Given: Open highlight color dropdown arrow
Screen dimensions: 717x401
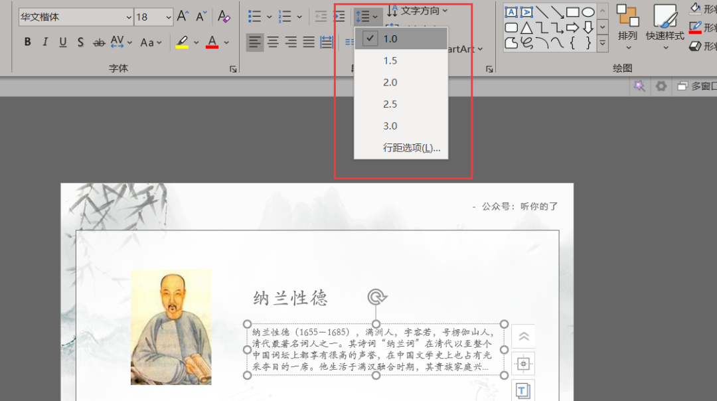Looking at the screenshot, I should pos(196,42).
